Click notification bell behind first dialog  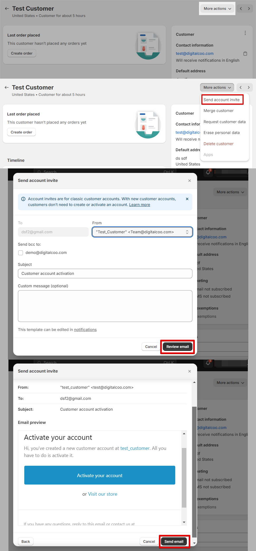(208, 172)
